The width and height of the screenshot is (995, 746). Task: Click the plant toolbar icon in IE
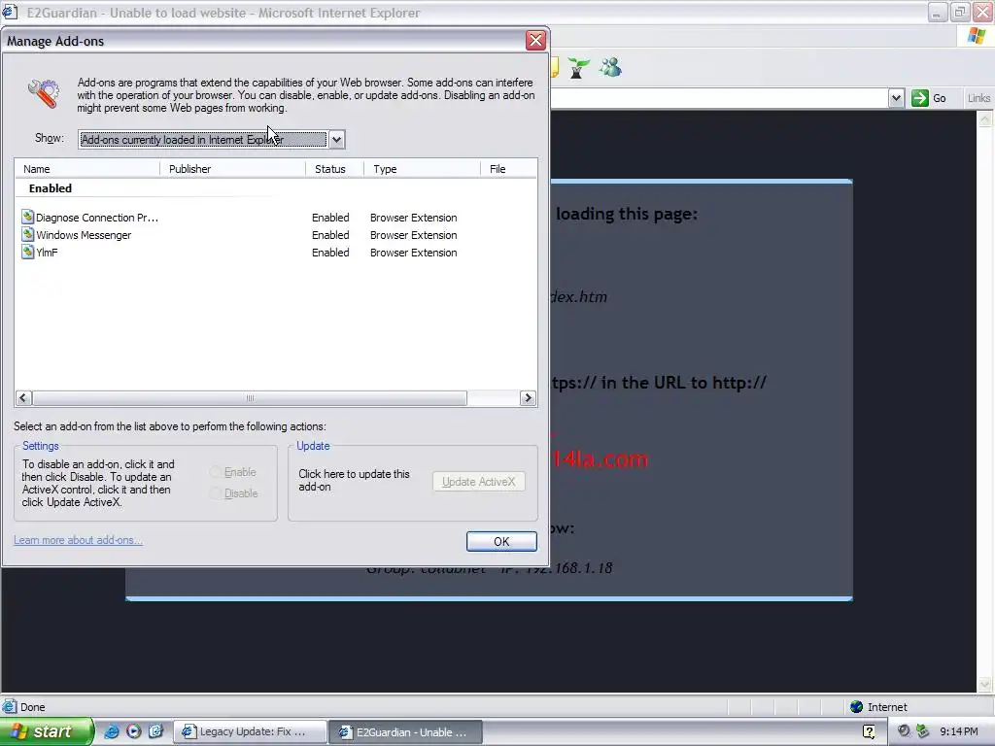pos(578,67)
